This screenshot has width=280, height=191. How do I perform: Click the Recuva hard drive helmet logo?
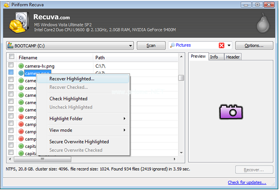click(x=18, y=24)
